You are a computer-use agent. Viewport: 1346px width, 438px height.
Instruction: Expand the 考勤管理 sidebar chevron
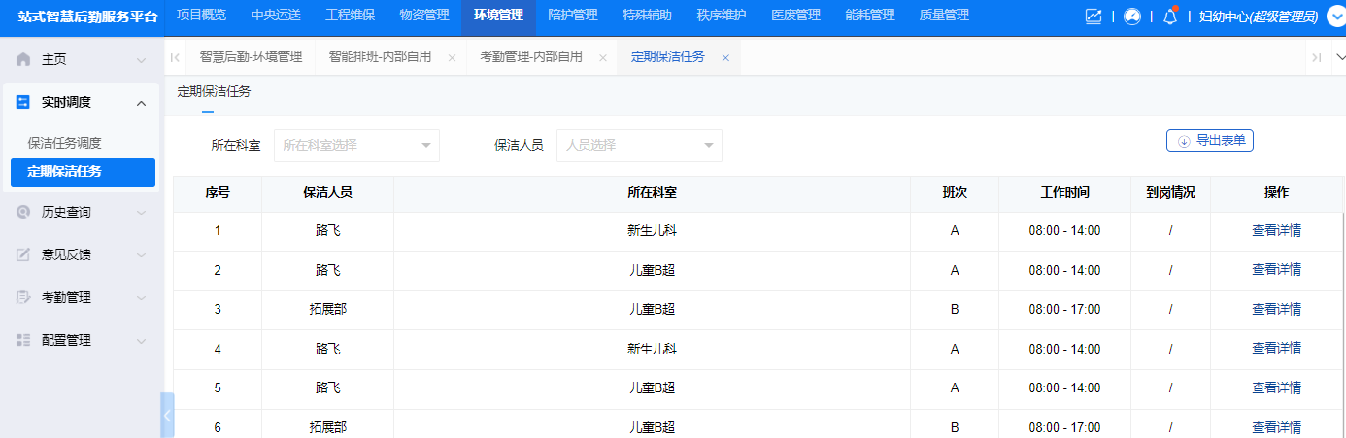[x=142, y=297]
